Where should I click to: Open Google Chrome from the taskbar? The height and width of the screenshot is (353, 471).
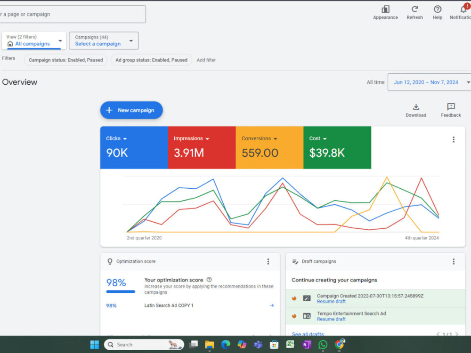[x=340, y=345]
